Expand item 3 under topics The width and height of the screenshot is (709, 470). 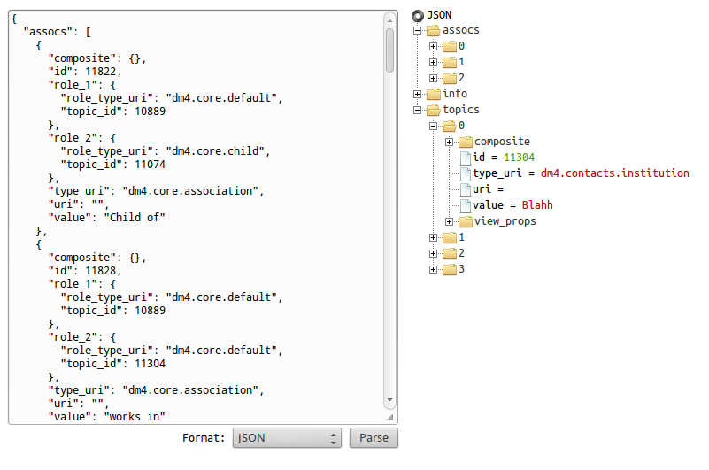tap(434, 268)
